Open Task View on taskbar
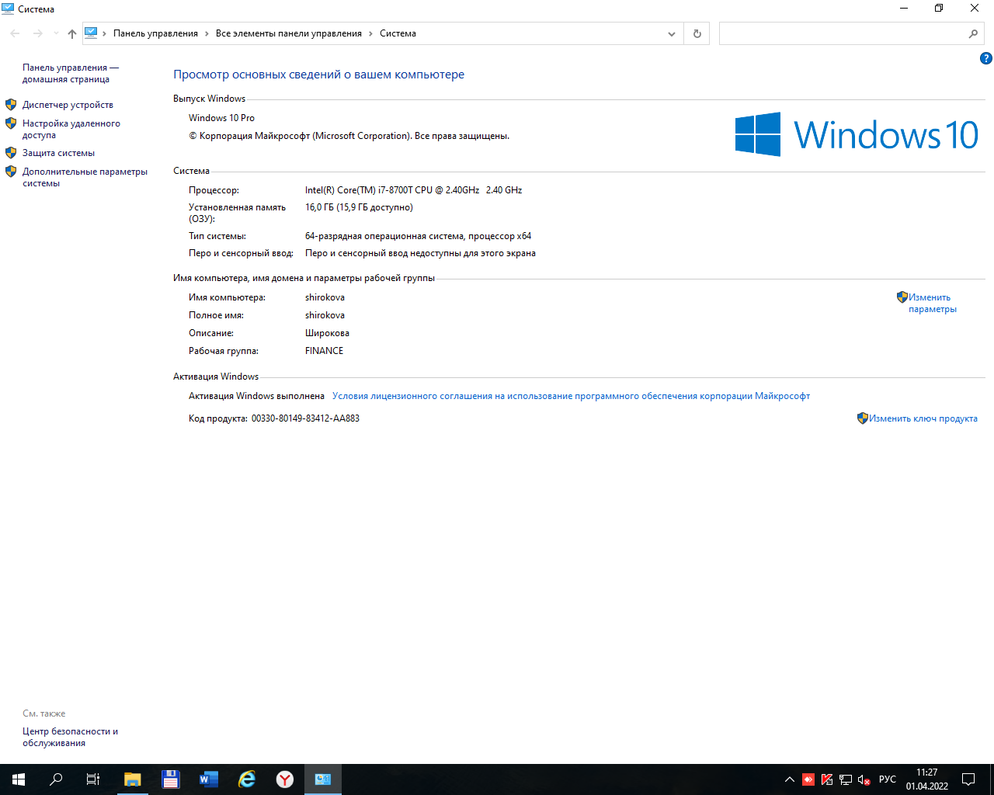This screenshot has width=994, height=795. (x=93, y=779)
